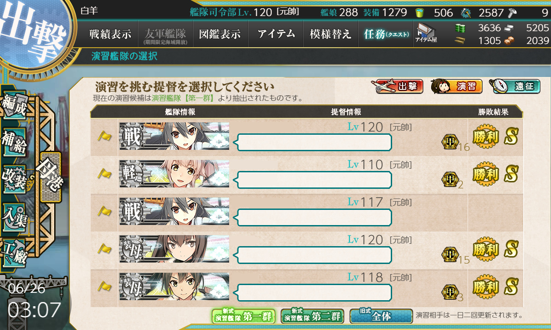
Task: Open the アイテム屋 shop icon
Action: tap(427, 33)
